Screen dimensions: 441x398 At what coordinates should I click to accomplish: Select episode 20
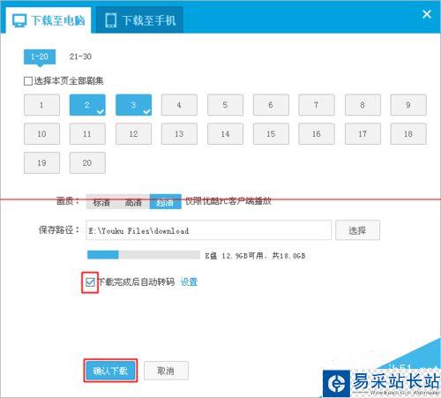87,162
